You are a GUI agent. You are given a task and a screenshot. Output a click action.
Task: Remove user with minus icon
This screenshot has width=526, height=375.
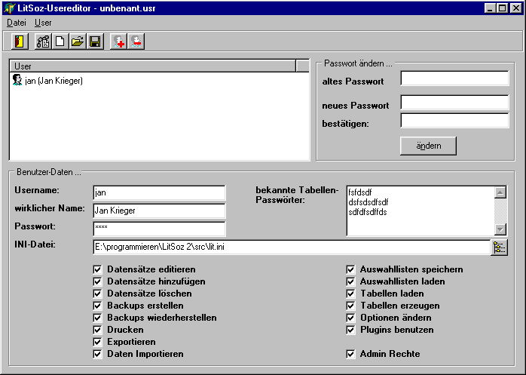pyautogui.click(x=136, y=41)
